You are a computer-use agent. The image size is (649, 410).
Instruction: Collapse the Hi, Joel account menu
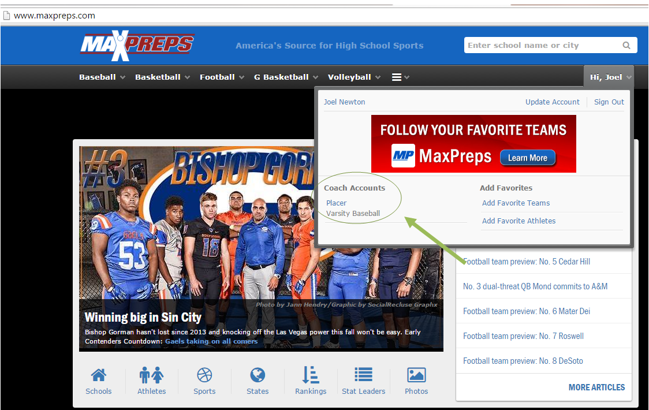tap(610, 77)
